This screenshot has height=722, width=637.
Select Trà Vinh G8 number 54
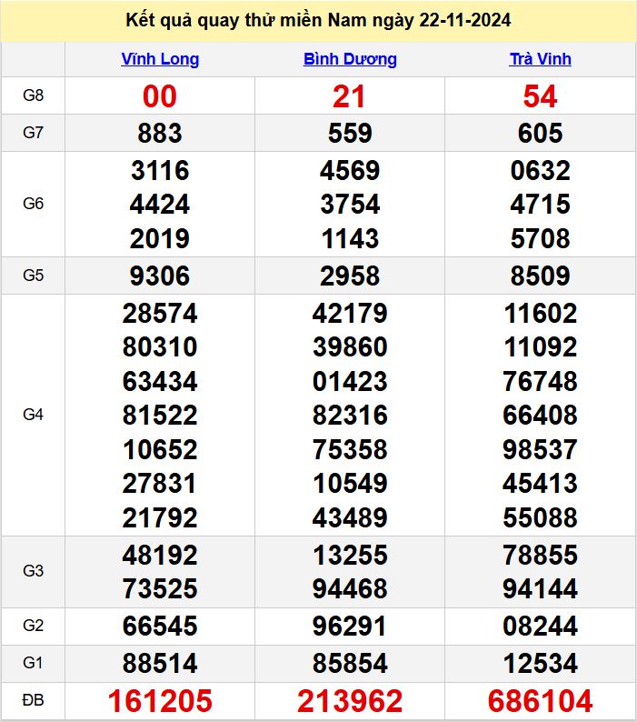point(540,96)
